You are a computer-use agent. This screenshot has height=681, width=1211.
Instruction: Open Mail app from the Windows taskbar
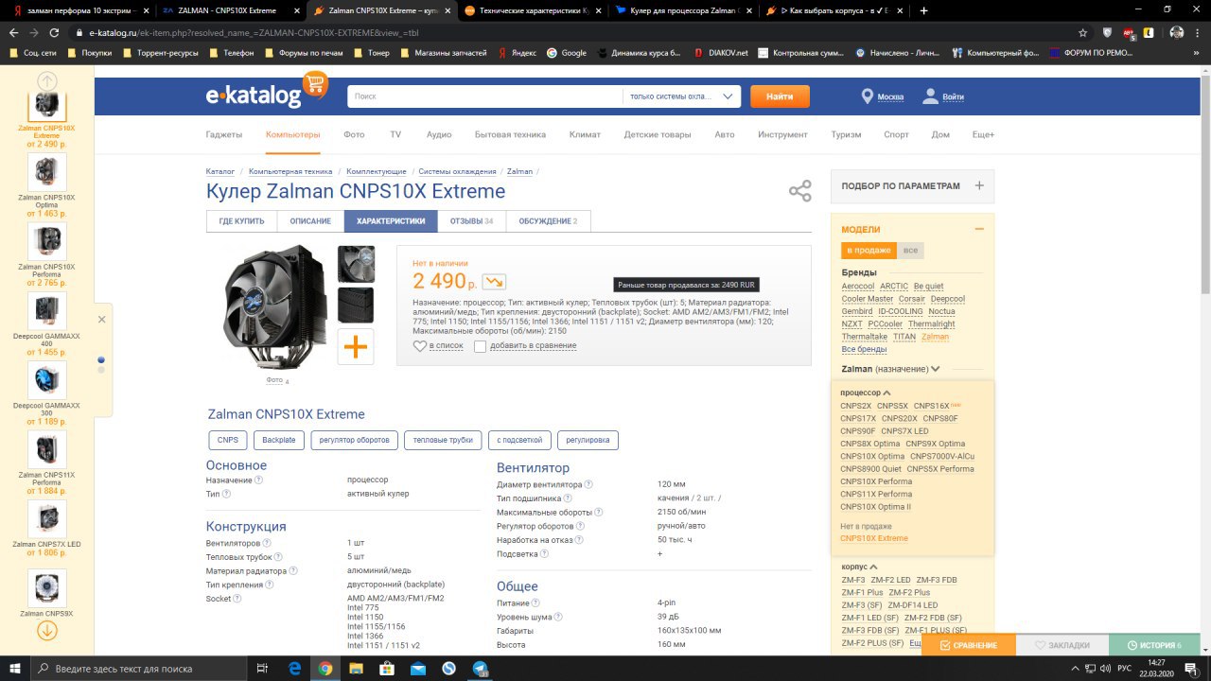[x=418, y=668]
